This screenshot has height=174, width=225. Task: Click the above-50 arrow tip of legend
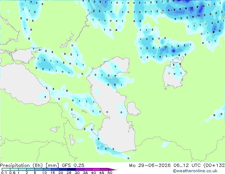112,169
